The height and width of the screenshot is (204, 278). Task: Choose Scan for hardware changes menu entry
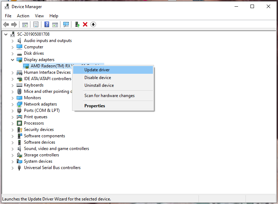pyautogui.click(x=113, y=96)
